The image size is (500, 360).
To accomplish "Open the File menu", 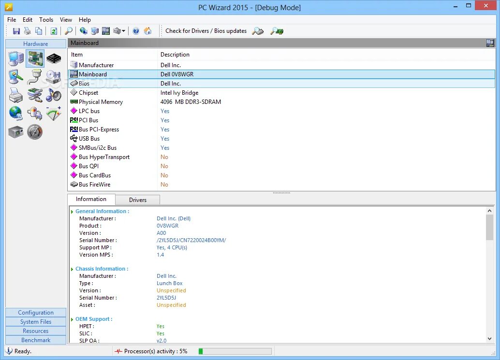I will click(12, 20).
